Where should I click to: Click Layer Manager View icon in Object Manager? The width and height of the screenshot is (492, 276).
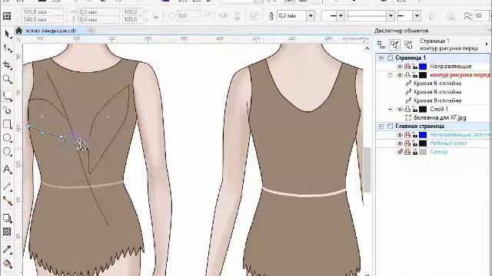408,44
